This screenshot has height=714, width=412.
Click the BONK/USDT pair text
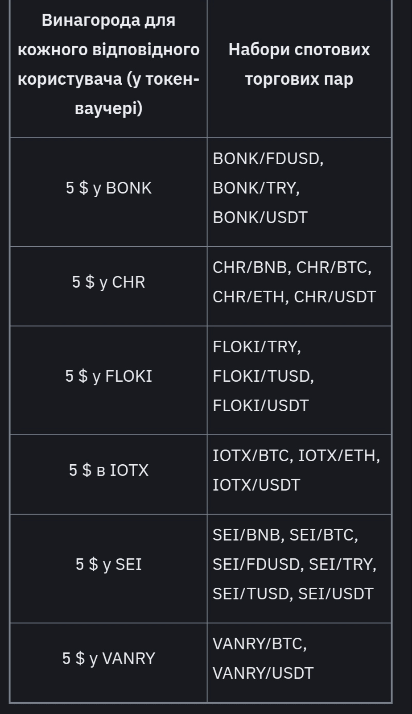coord(260,218)
